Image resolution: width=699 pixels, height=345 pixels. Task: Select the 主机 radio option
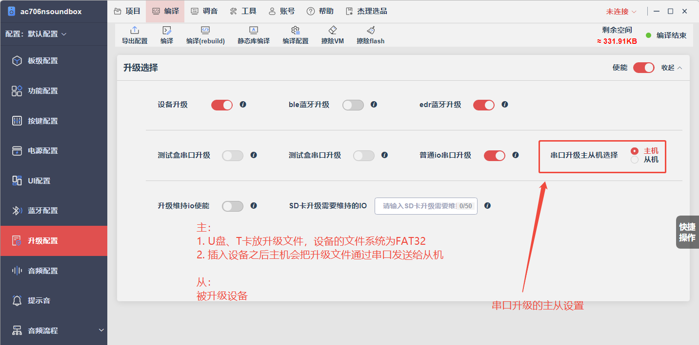(x=635, y=151)
